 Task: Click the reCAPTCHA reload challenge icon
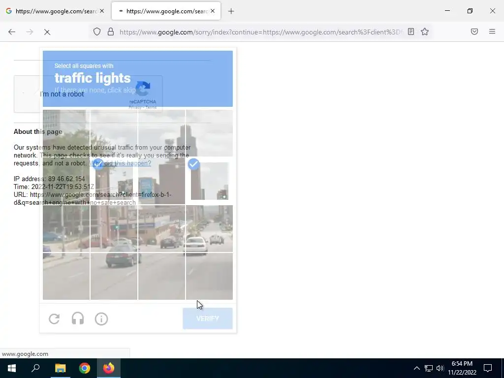pos(54,319)
